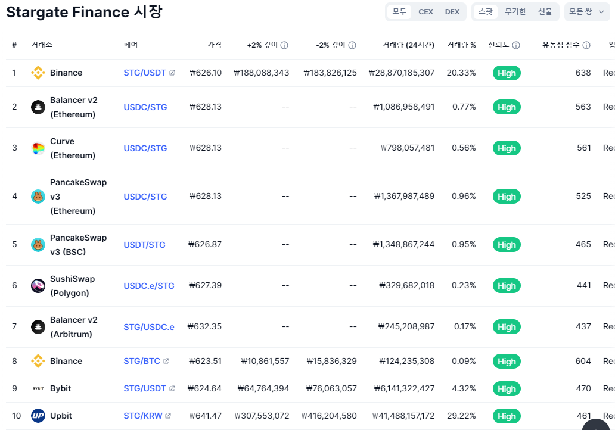Click the Balancer v2 (Arbitrum) logo

tap(38, 327)
